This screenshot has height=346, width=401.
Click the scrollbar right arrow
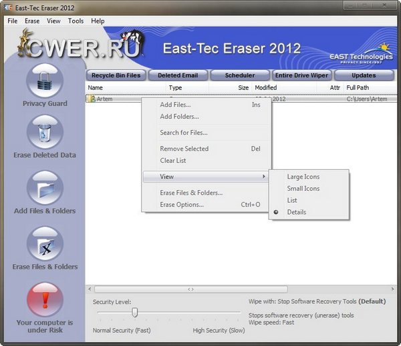[x=392, y=289]
